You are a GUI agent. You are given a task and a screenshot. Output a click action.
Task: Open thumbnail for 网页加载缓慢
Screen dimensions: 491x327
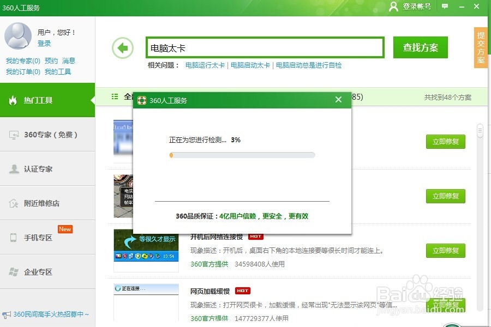146,302
